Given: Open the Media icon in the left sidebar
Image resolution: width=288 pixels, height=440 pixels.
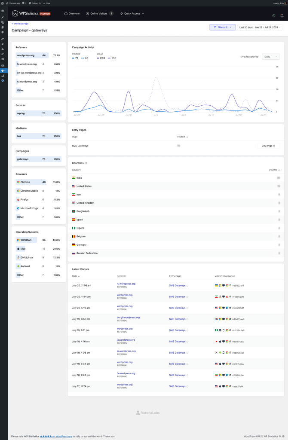Looking at the screenshot, I should tap(3, 22).
